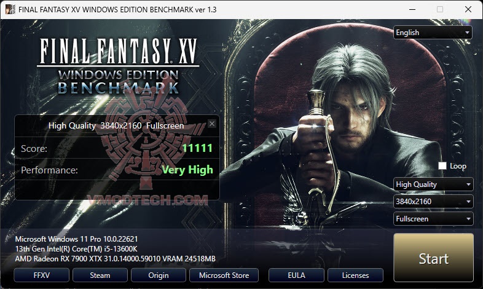
Task: Select the score value 11111
Action: [197, 148]
